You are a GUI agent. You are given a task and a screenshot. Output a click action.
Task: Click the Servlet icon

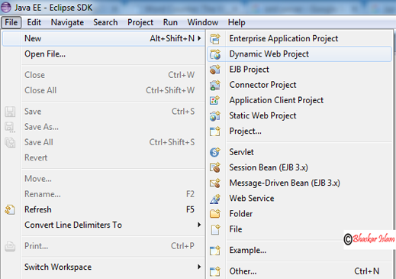pyautogui.click(x=215, y=152)
